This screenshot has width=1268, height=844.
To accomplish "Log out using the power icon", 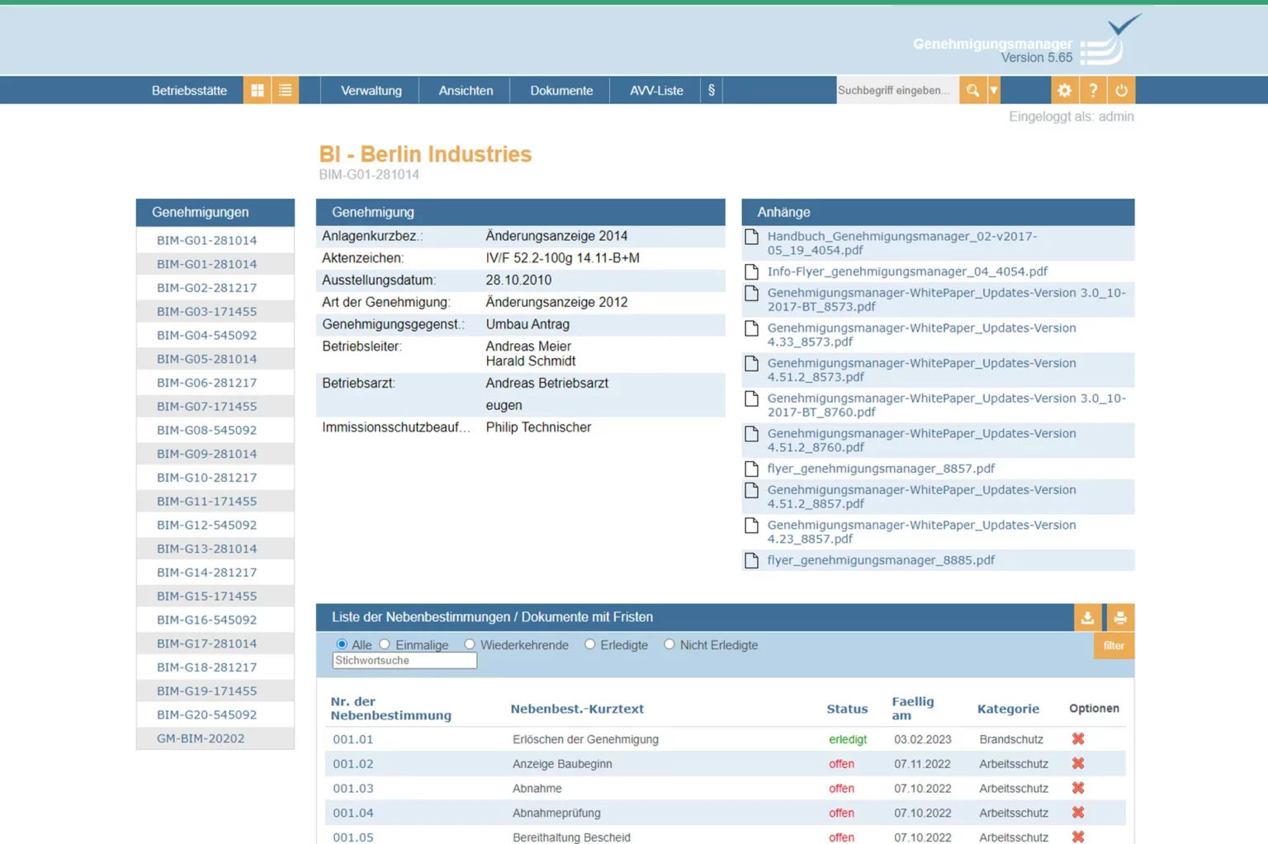I will point(1120,91).
